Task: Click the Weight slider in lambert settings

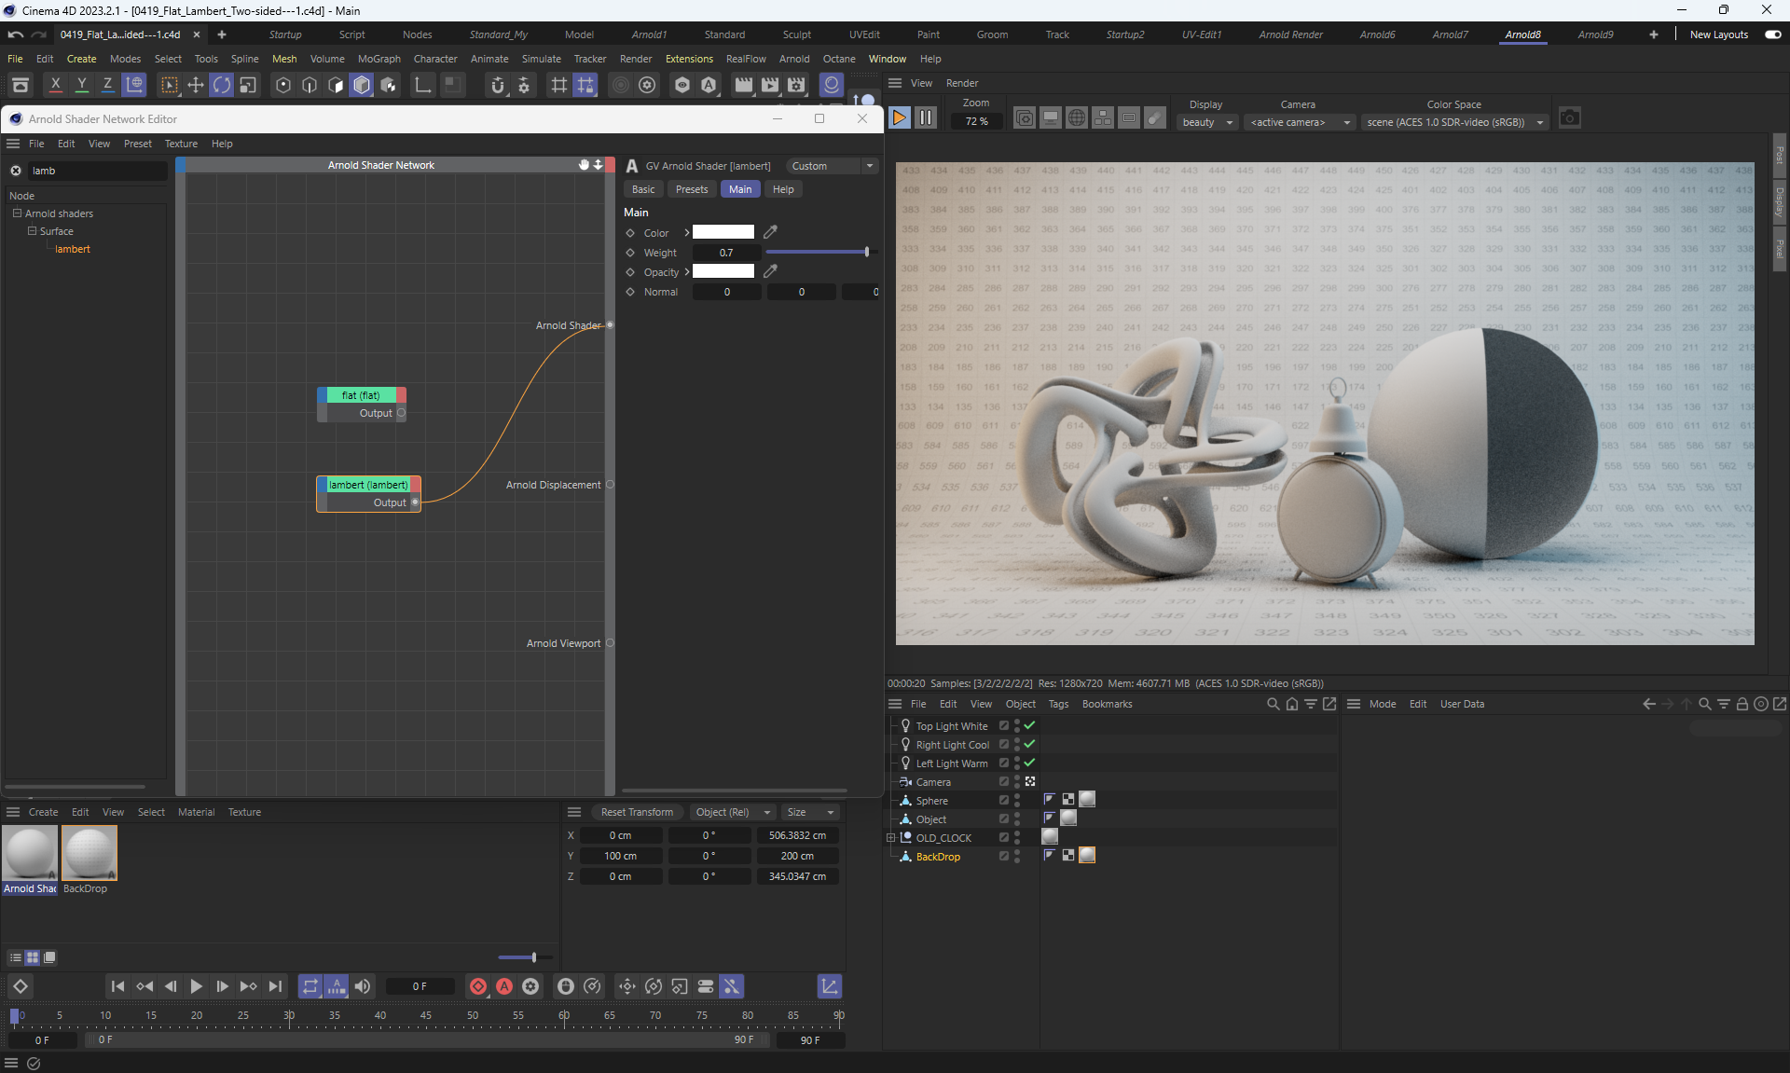Action: (816, 253)
